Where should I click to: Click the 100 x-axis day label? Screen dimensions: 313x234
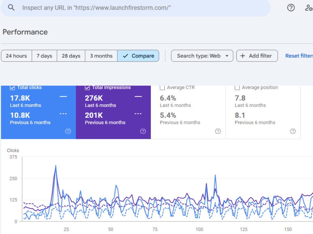(x=199, y=229)
